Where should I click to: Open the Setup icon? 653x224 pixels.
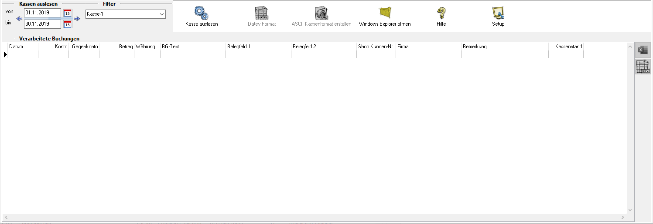pyautogui.click(x=498, y=13)
